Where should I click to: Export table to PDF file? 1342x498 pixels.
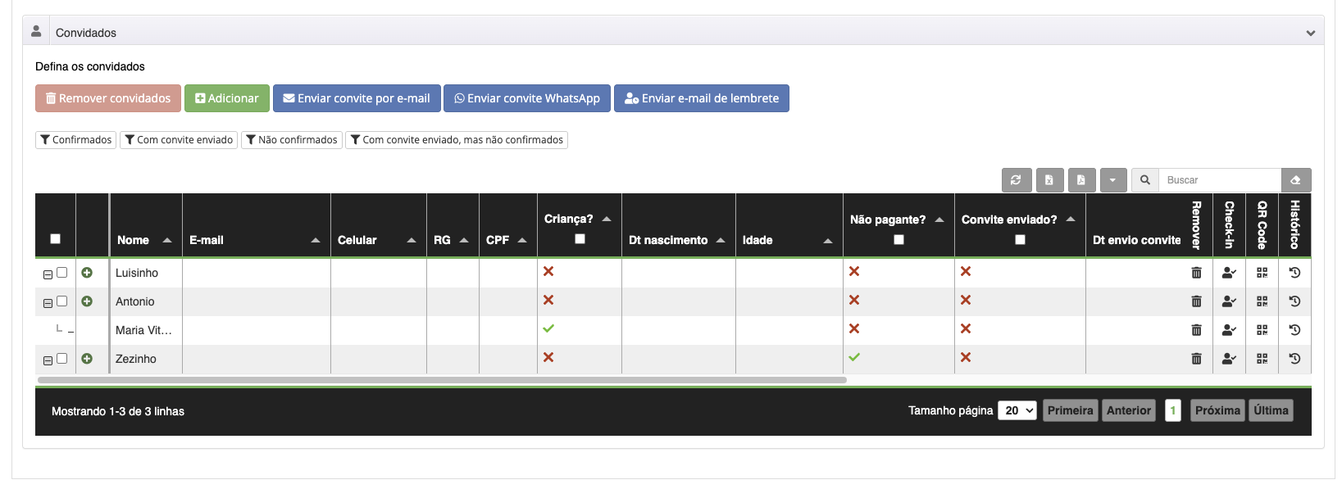[x=1081, y=180]
